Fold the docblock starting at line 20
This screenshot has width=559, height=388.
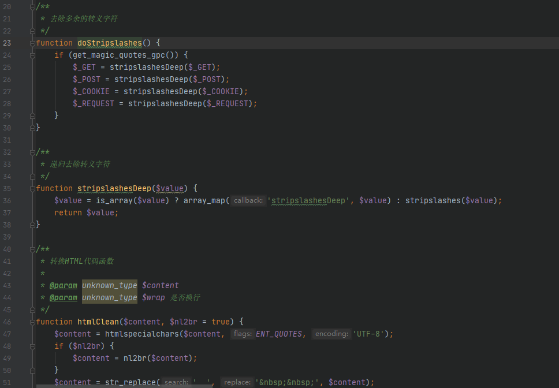(32, 7)
